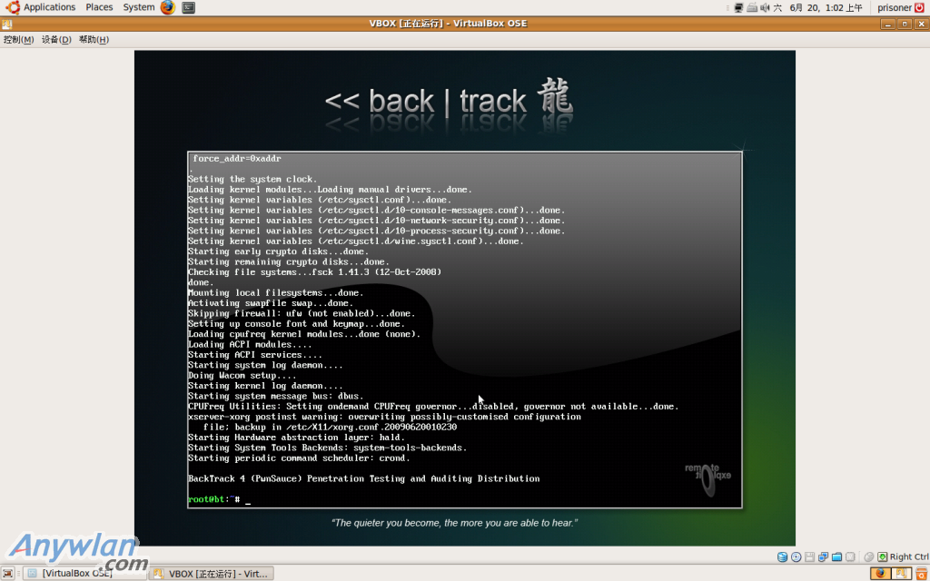Open the Places menu

(x=99, y=7)
